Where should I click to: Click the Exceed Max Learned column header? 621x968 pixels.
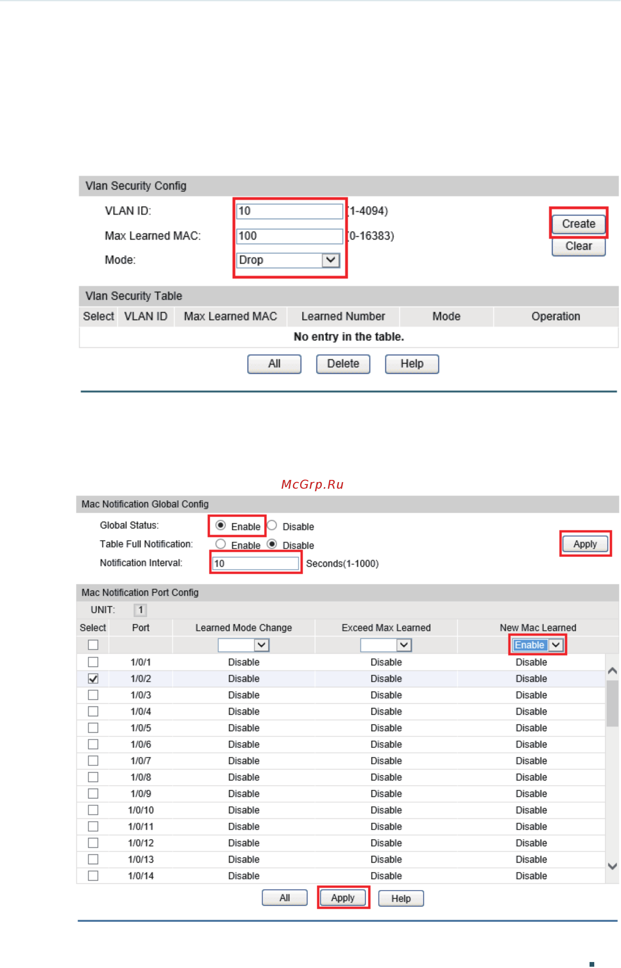[x=386, y=628]
